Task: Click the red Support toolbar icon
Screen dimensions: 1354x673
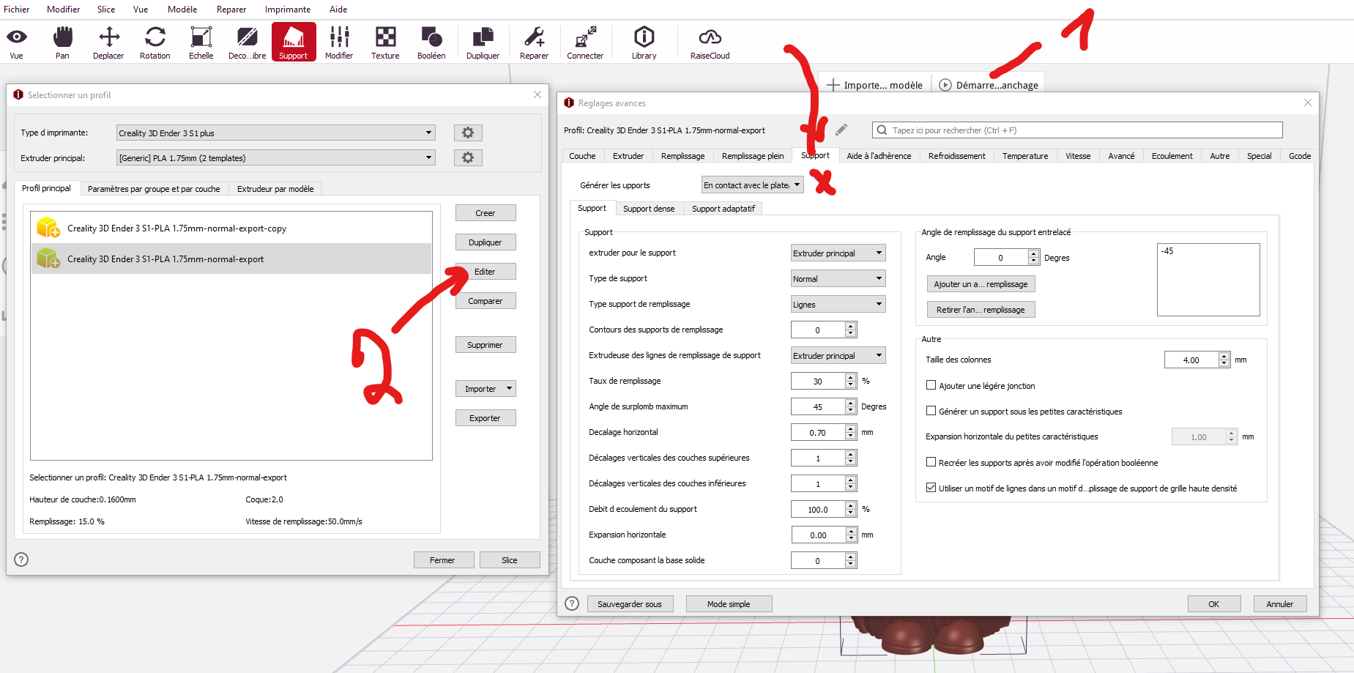Action: (x=294, y=42)
